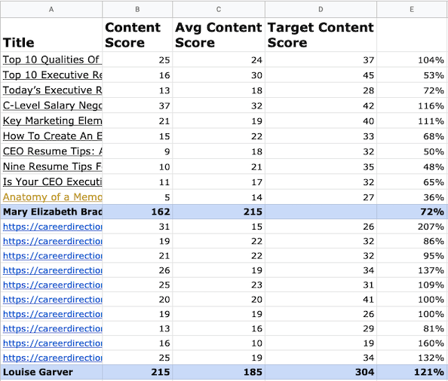Open the 'How To Create An E' link
This screenshot has height=381, width=448.
click(52, 136)
